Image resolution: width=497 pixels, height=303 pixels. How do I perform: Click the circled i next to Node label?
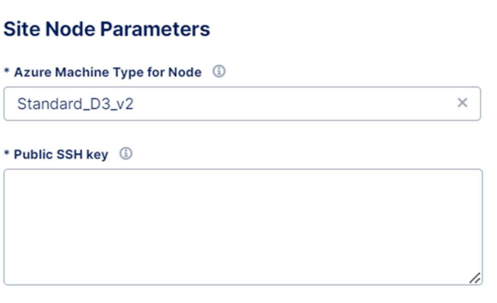(x=219, y=71)
